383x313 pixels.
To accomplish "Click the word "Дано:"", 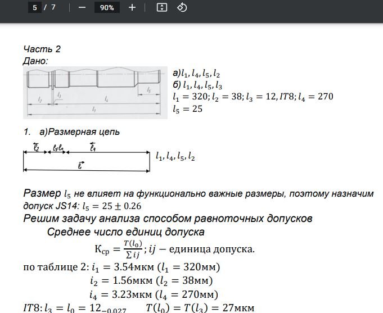I will [35, 61].
